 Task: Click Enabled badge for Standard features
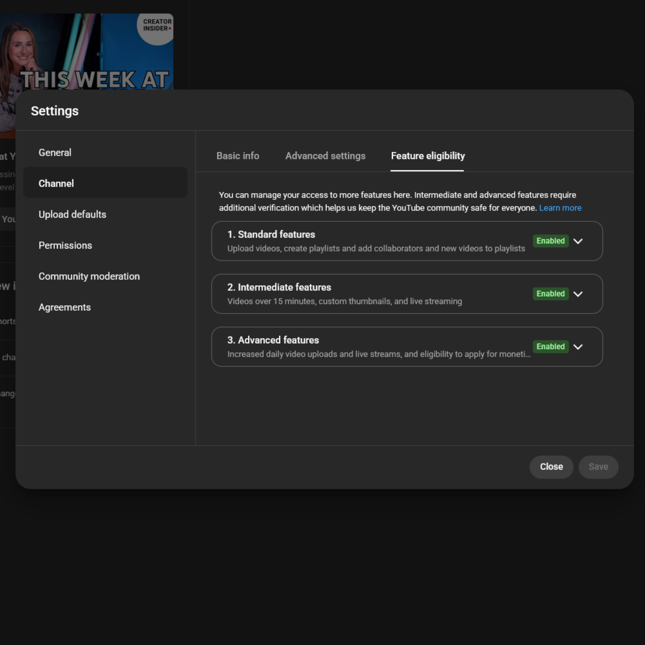click(x=550, y=241)
